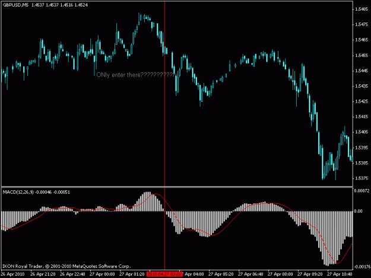
Task: Click the red 2010.04.27 03:20 date marker
Action: click(x=164, y=274)
